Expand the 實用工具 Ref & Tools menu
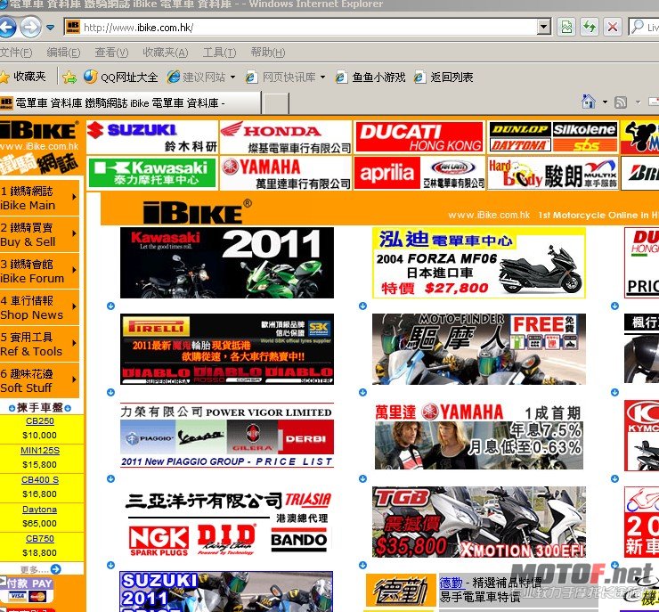 39,344
